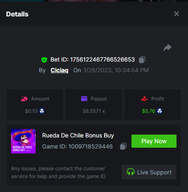Click the bet date and time text
This screenshot has width=188, height=192.
click(116, 70)
